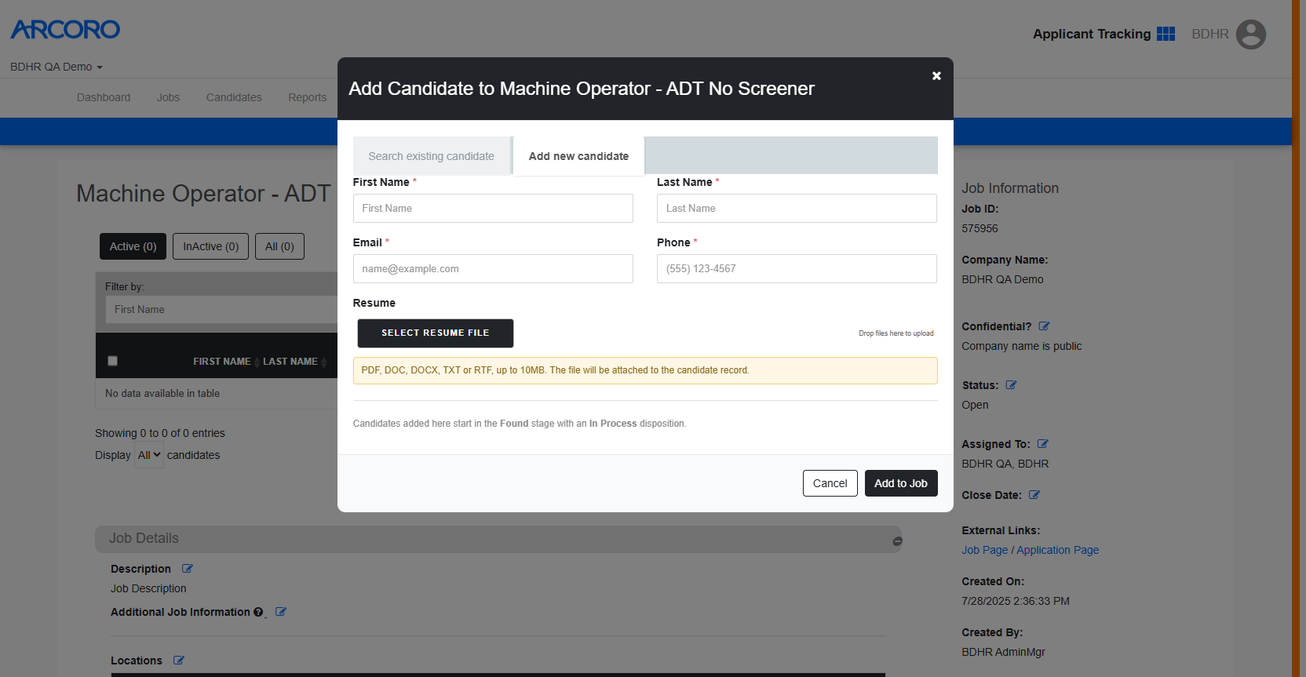The height and width of the screenshot is (677, 1306).
Task: Open the Display candidates count dropdown
Action: 149,455
